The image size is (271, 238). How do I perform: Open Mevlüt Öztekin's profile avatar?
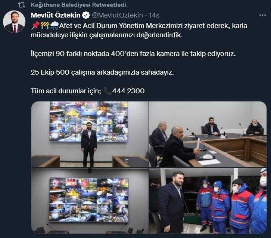[x=14, y=22]
